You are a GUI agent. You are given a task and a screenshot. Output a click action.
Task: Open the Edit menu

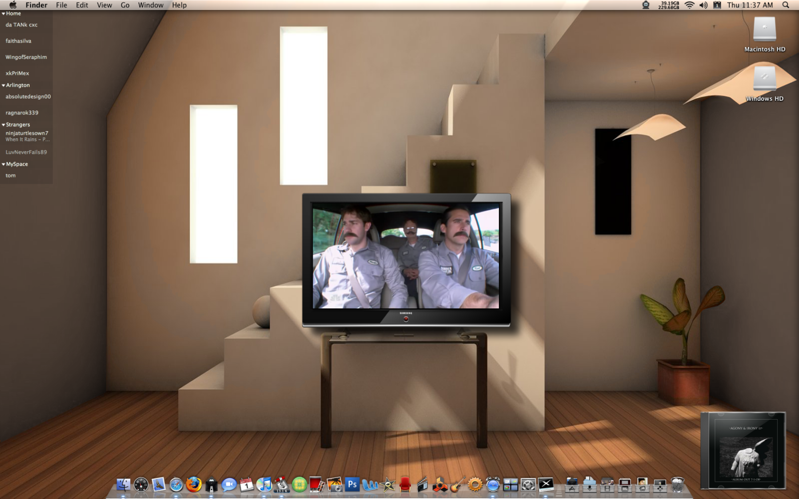(x=82, y=5)
